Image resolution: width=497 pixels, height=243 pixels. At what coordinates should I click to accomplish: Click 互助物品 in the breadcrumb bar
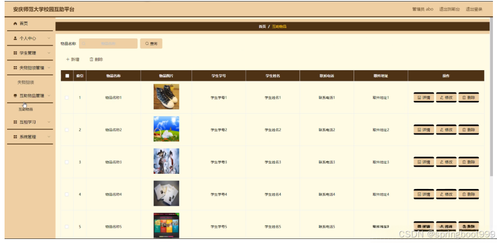(x=279, y=27)
